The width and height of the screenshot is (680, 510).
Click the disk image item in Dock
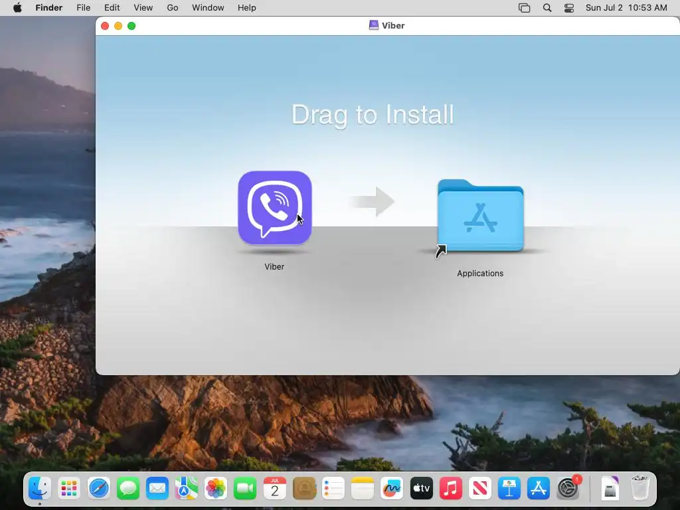[610, 489]
